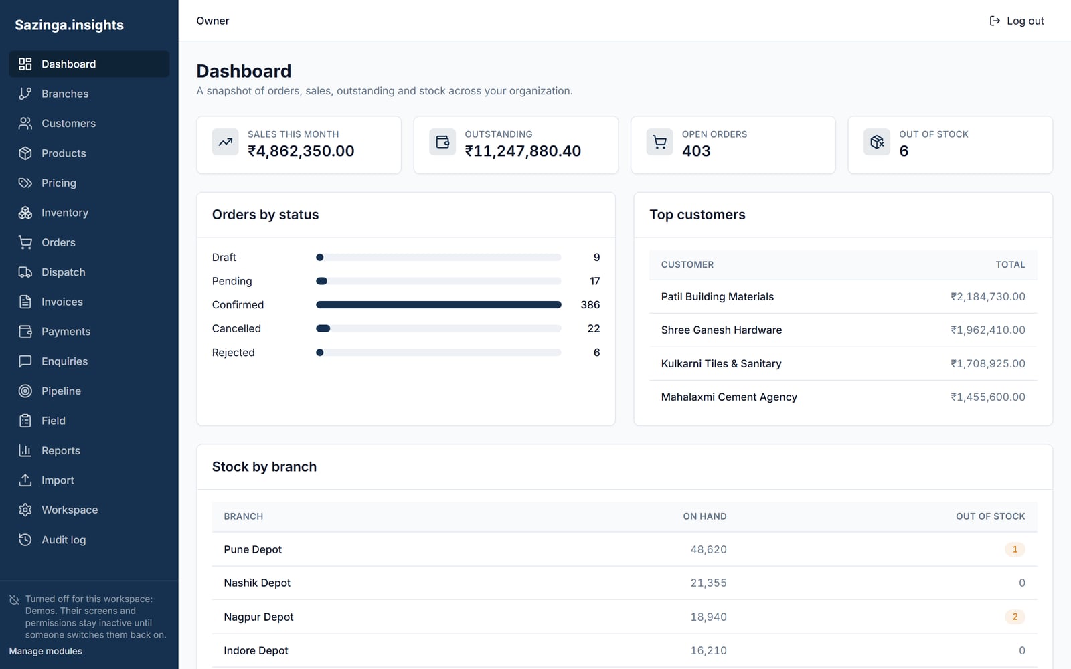Viewport: 1071px width, 669px height.
Task: Click the Log out button
Action: tap(1017, 21)
